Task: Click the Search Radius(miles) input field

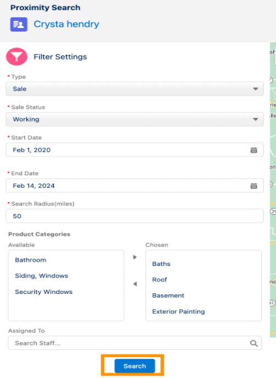Action: click(x=135, y=216)
